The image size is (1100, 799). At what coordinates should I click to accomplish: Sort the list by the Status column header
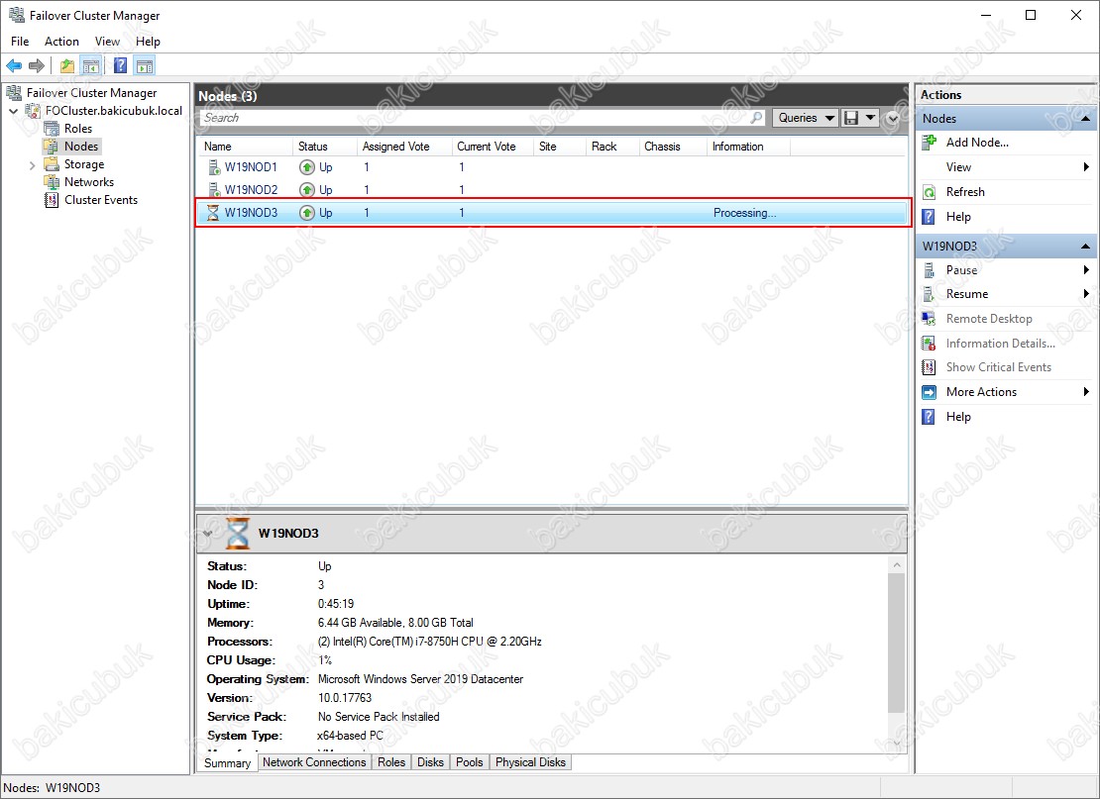pos(324,147)
